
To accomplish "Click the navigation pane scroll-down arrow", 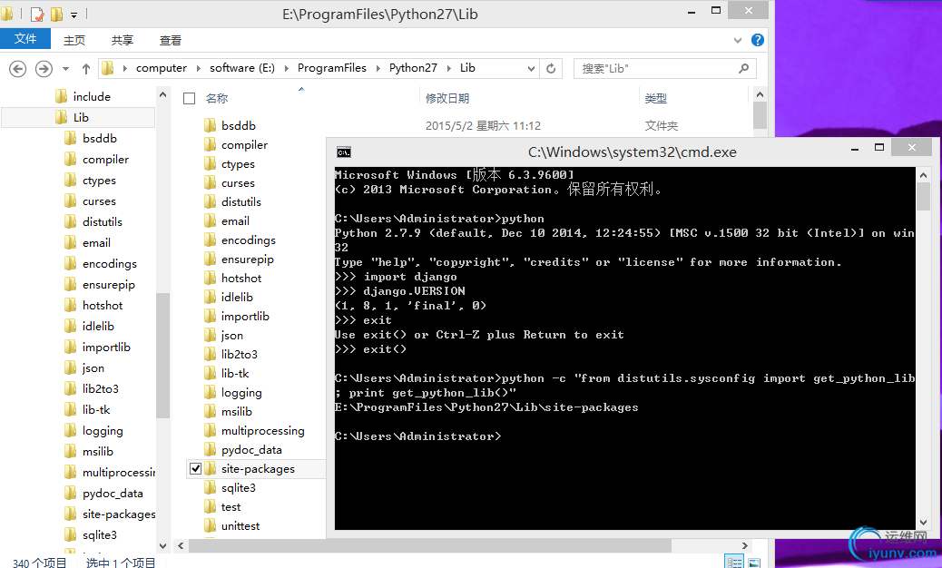I will [162, 545].
